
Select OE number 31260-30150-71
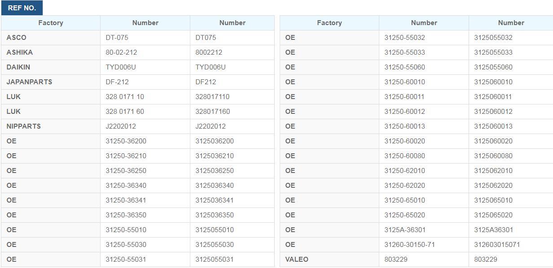click(409, 245)
